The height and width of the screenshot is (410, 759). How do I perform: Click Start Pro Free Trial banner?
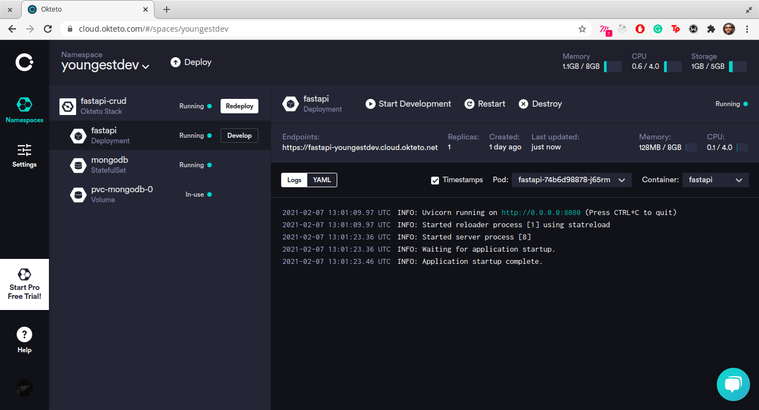[24, 284]
